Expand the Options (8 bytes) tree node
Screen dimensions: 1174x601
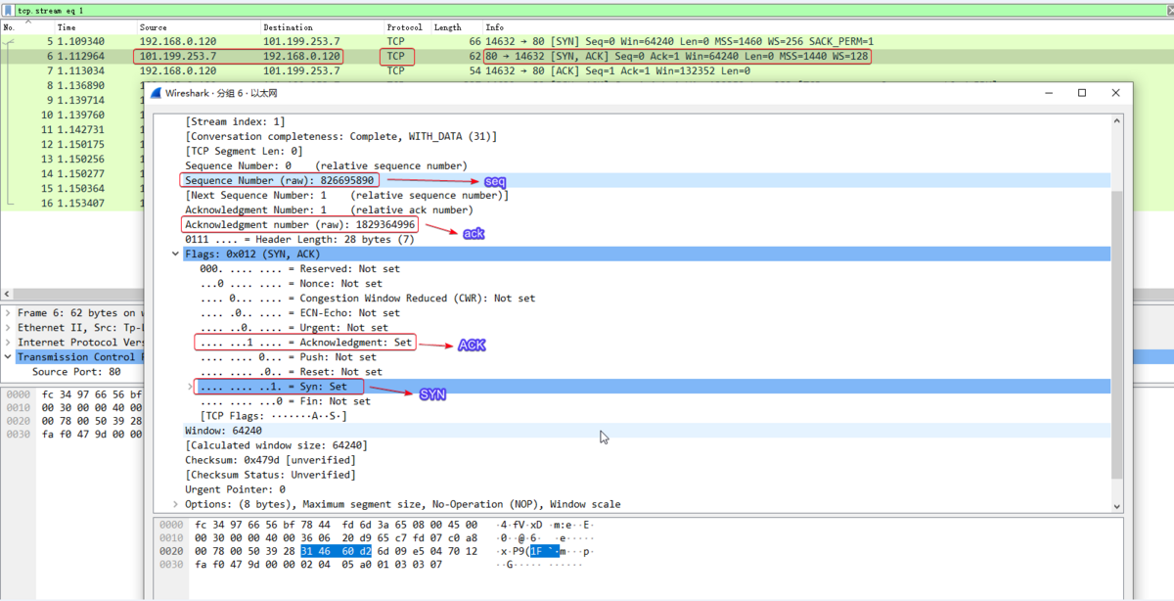(x=175, y=504)
